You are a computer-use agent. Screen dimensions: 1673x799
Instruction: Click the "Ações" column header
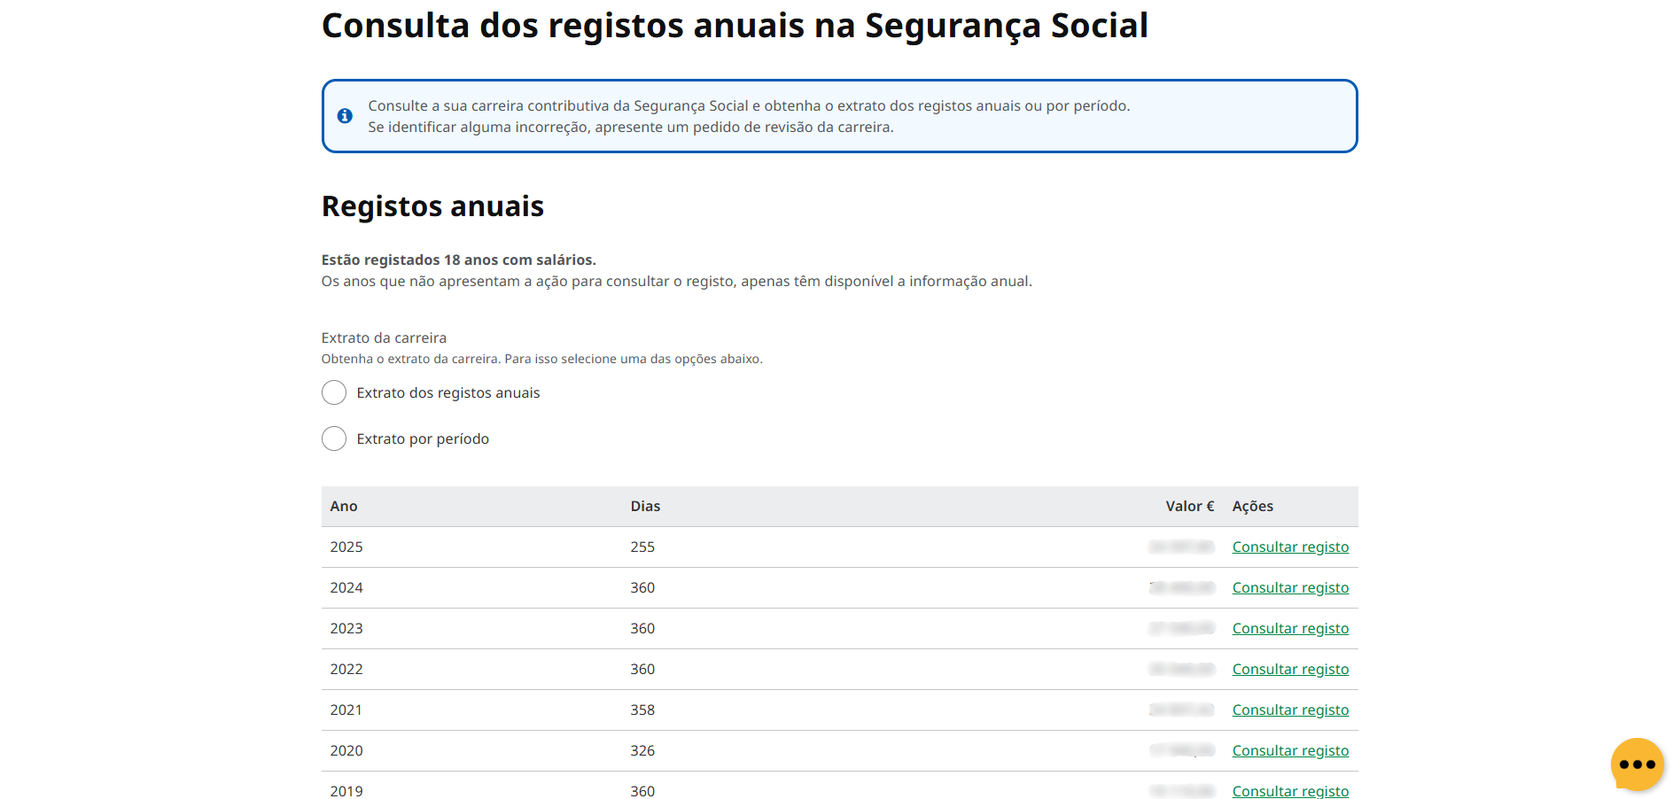point(1253,506)
